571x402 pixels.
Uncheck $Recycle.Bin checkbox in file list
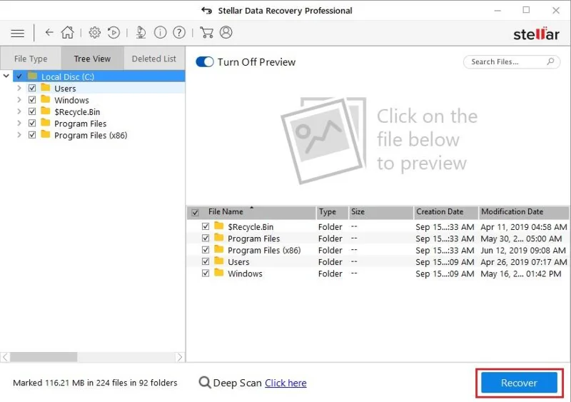tap(206, 226)
